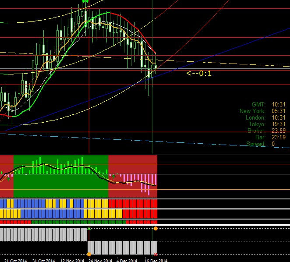290x262 pixels.
Task: Click the small green up arrow in red oscillator zone
Action: pos(114,177)
